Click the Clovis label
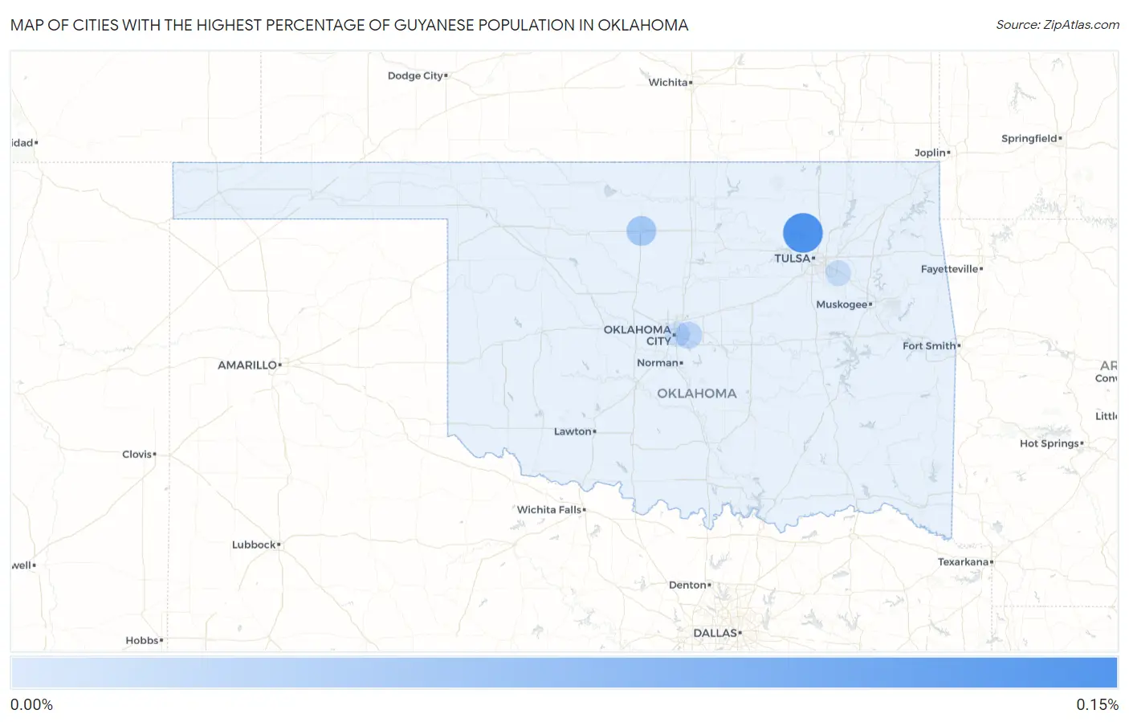1129x722 pixels. click(x=137, y=455)
